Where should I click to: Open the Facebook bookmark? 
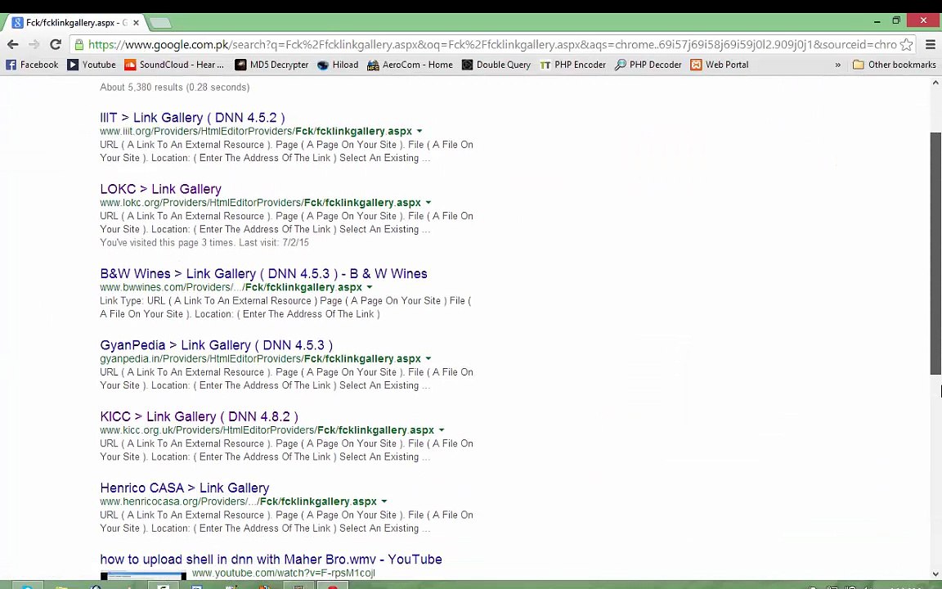(x=32, y=65)
